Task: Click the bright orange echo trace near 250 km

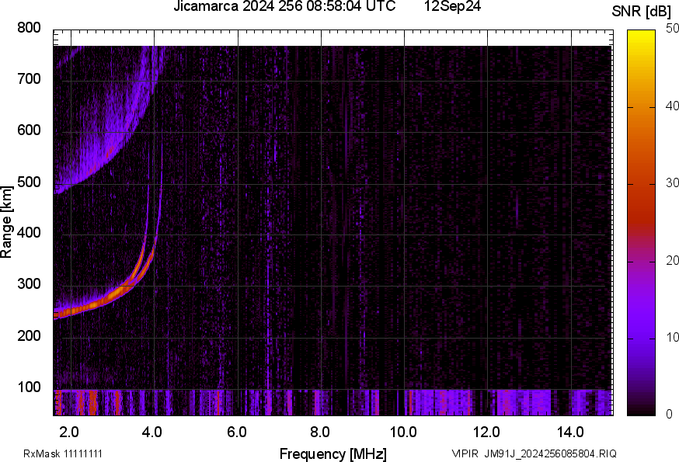Action: (x=85, y=307)
